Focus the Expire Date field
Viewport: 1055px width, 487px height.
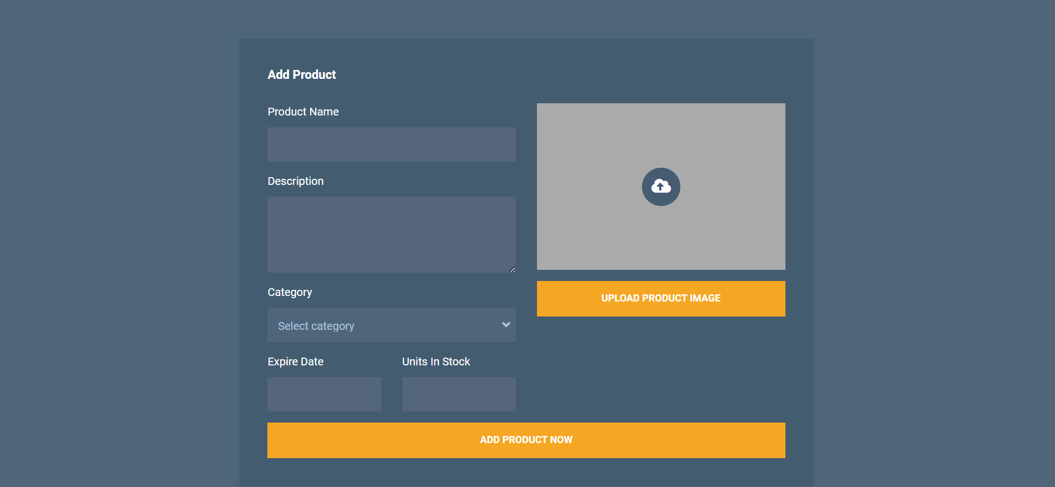(x=324, y=394)
